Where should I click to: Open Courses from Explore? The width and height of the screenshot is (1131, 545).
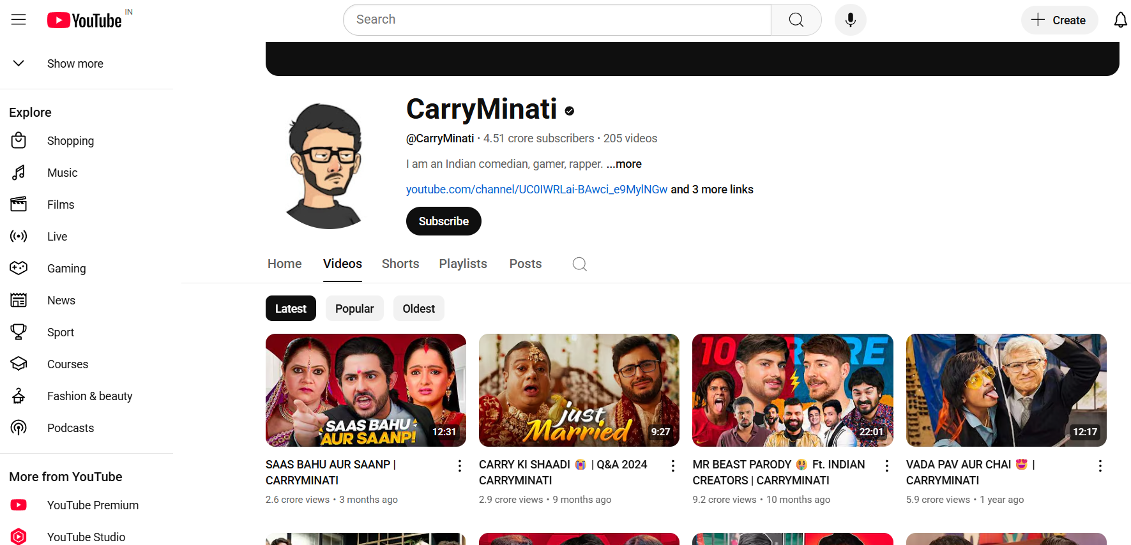pos(87,364)
